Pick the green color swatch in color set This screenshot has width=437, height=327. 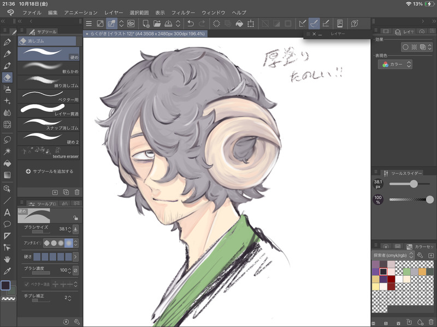coord(406,271)
